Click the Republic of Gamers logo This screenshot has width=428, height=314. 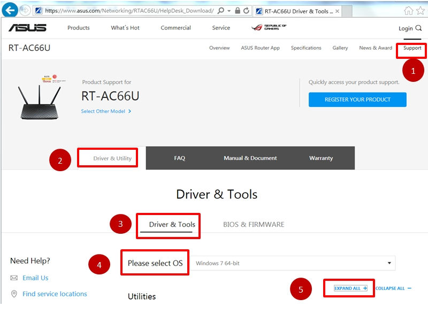[269, 27]
